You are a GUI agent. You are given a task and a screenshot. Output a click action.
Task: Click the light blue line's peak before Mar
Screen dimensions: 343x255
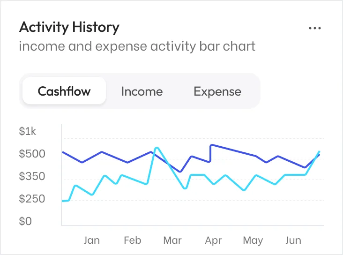tap(157, 148)
